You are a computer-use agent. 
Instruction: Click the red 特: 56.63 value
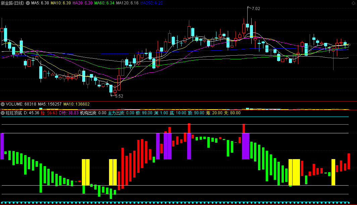(x=49, y=113)
